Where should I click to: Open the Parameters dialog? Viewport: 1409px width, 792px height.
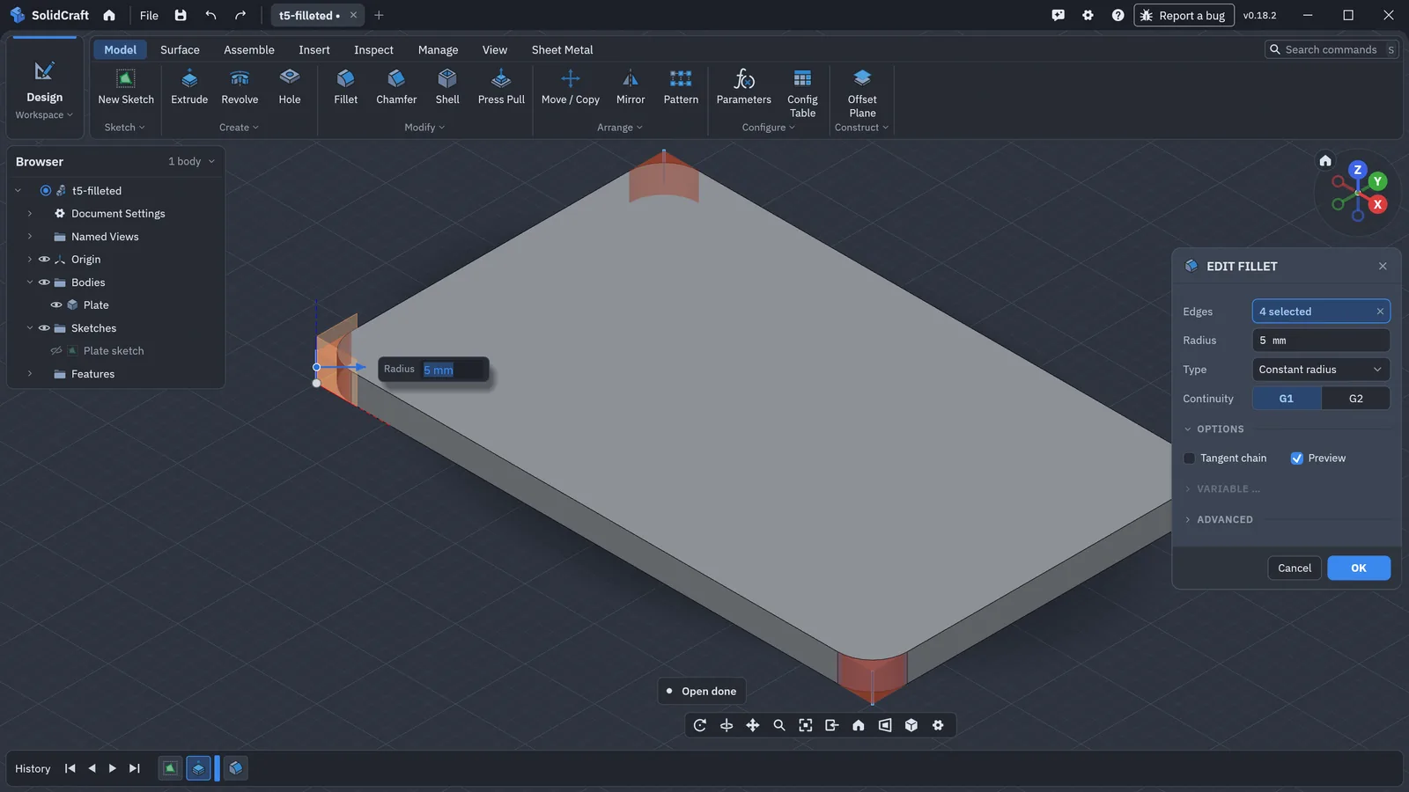click(744, 87)
